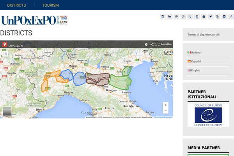Click the Spanish flag icon
234x156 pixels.
189,61
